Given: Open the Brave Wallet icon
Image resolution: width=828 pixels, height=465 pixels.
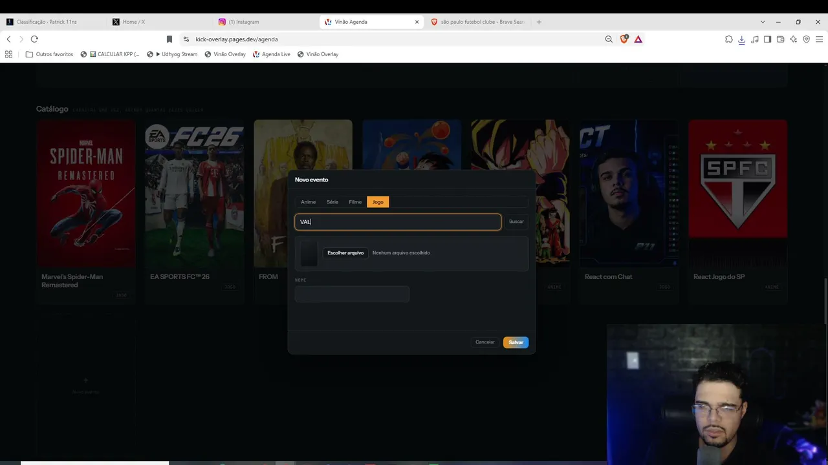Looking at the screenshot, I should pyautogui.click(x=781, y=39).
